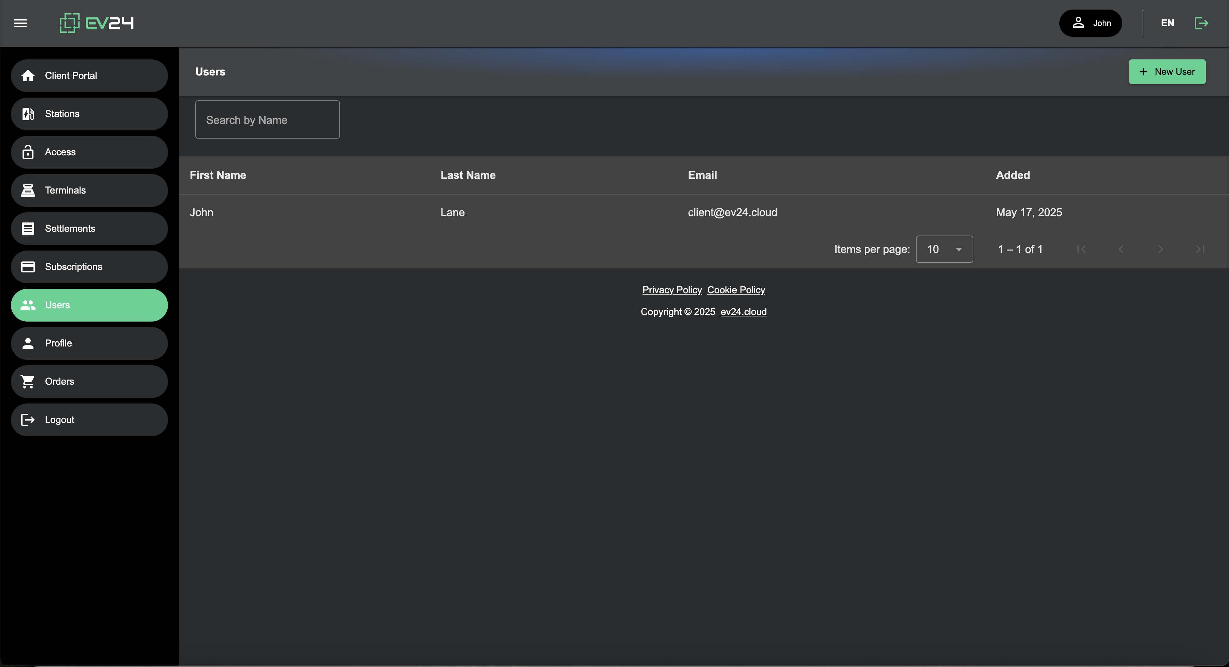Click the New User button
This screenshot has height=667, width=1229.
coord(1167,72)
